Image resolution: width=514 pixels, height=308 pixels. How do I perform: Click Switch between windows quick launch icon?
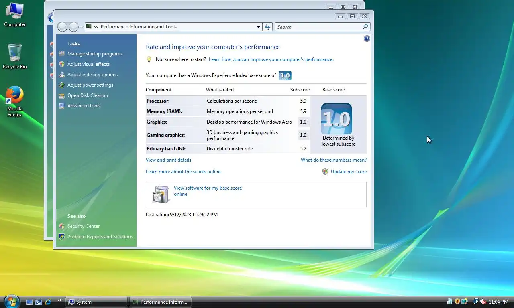coord(39,302)
